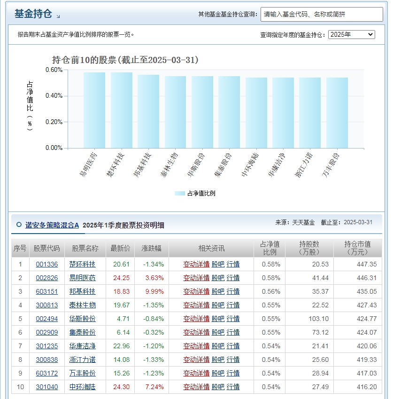The width and height of the screenshot is (393, 399).
Task: Click the 万丰股份 bar in the chart
Action: pos(337,113)
